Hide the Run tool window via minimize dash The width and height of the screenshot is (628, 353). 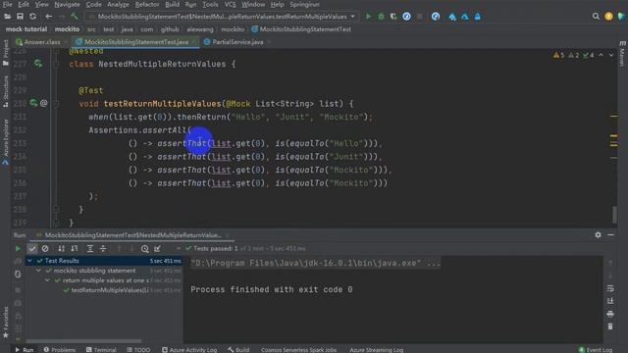(610, 235)
